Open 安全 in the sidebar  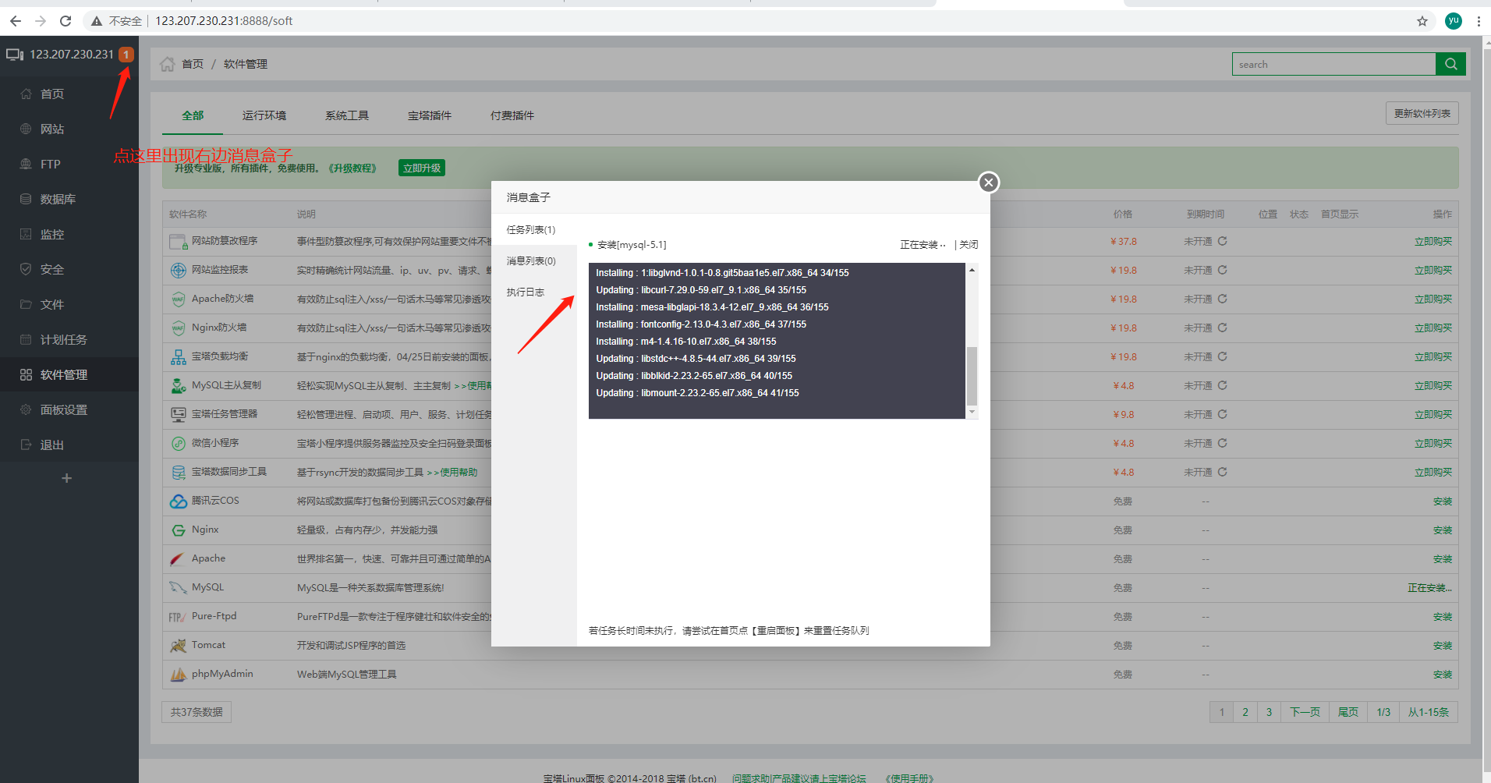[52, 270]
